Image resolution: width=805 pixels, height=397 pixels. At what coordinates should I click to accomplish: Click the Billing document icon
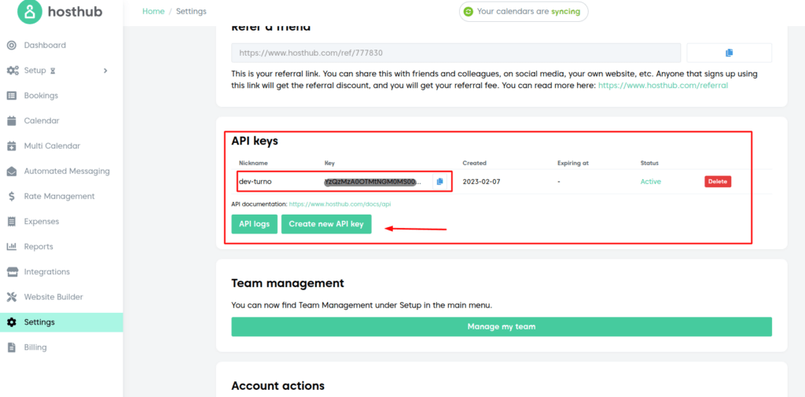[x=11, y=347]
